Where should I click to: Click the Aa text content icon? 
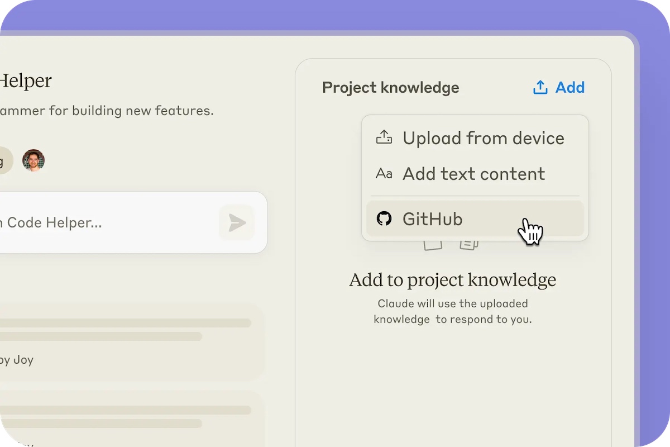click(x=384, y=174)
